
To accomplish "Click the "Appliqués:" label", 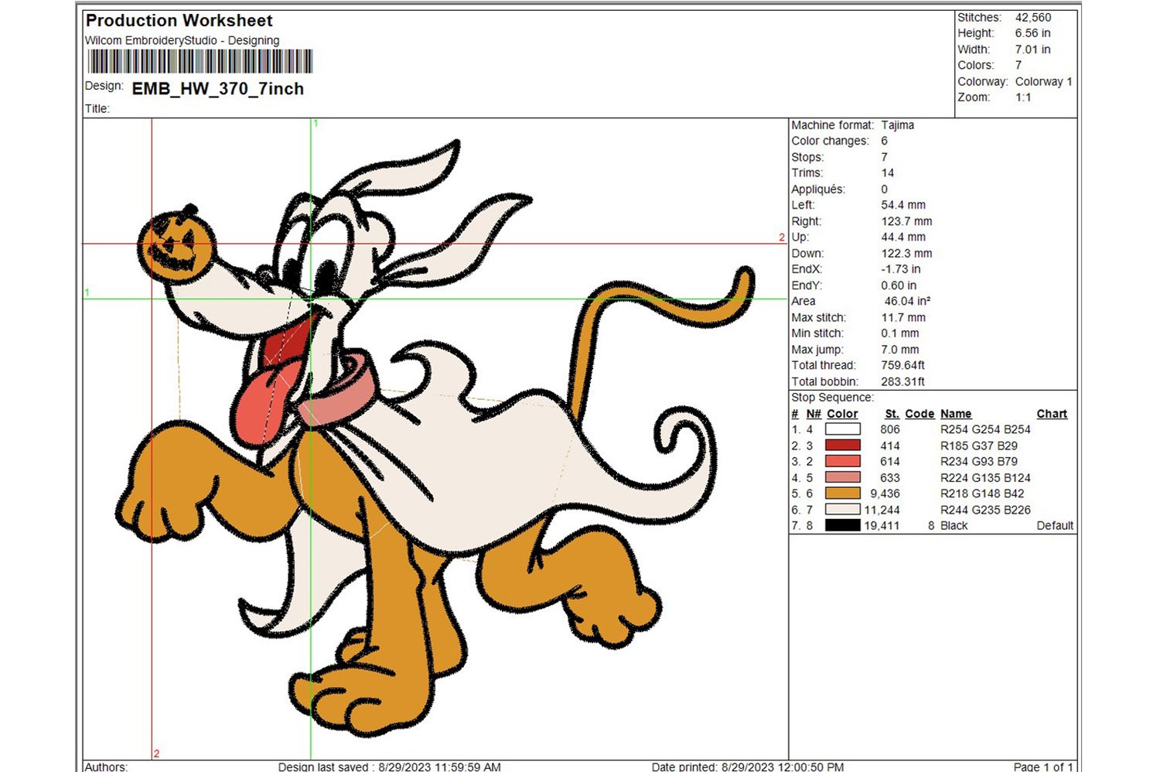I will 818,190.
